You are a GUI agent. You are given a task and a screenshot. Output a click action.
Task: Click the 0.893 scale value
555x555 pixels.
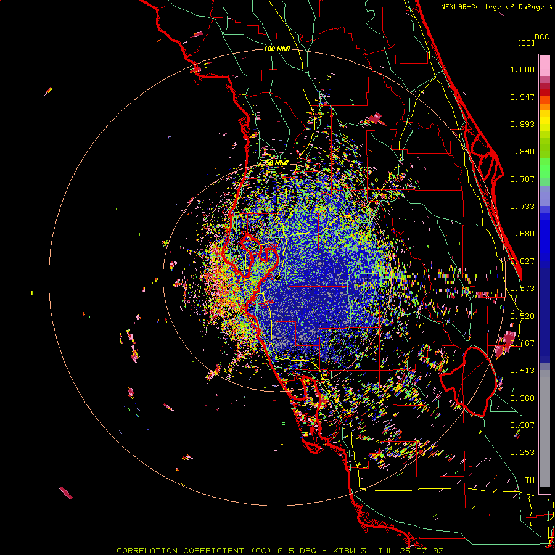522,124
